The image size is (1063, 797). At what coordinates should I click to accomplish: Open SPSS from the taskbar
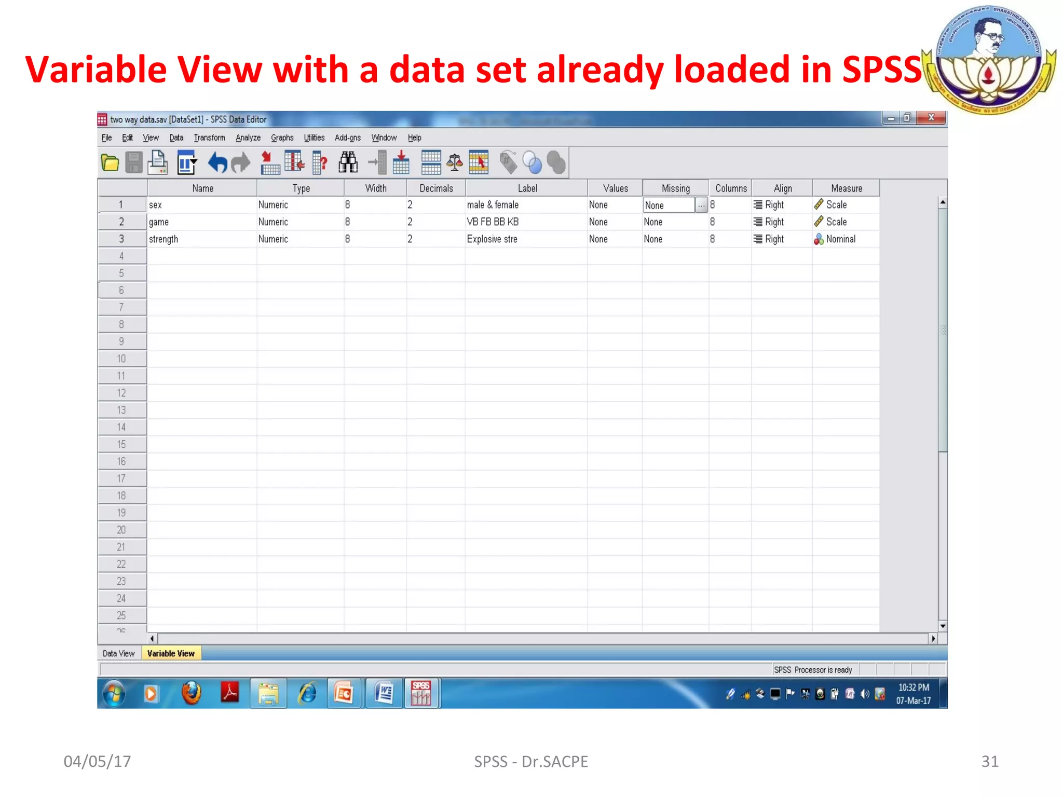coord(421,693)
